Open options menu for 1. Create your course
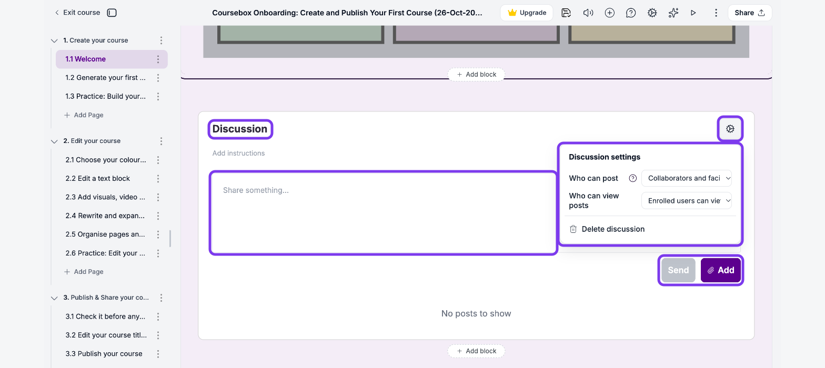825x368 pixels. click(x=161, y=40)
